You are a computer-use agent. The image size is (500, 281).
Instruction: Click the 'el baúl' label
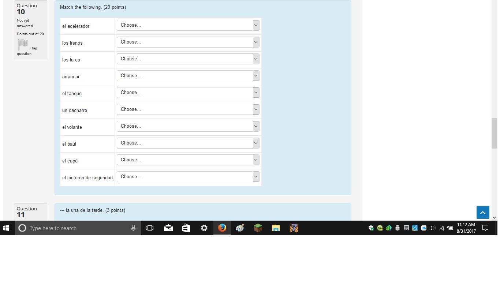point(69,144)
